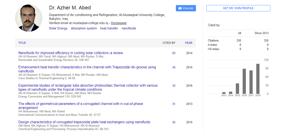Select the Solar Energy interest tag
Screen dimensions: 285x133
coord(58,29)
